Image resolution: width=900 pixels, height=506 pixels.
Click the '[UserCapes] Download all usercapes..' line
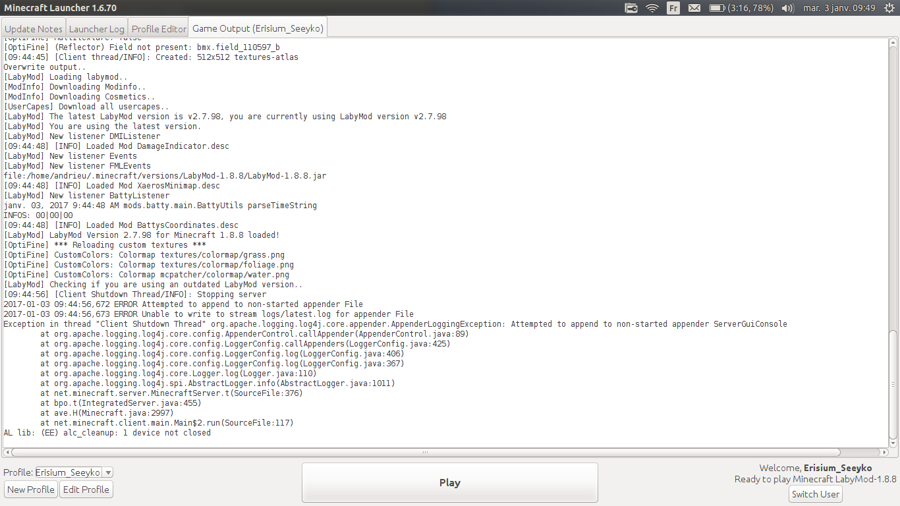(x=86, y=107)
